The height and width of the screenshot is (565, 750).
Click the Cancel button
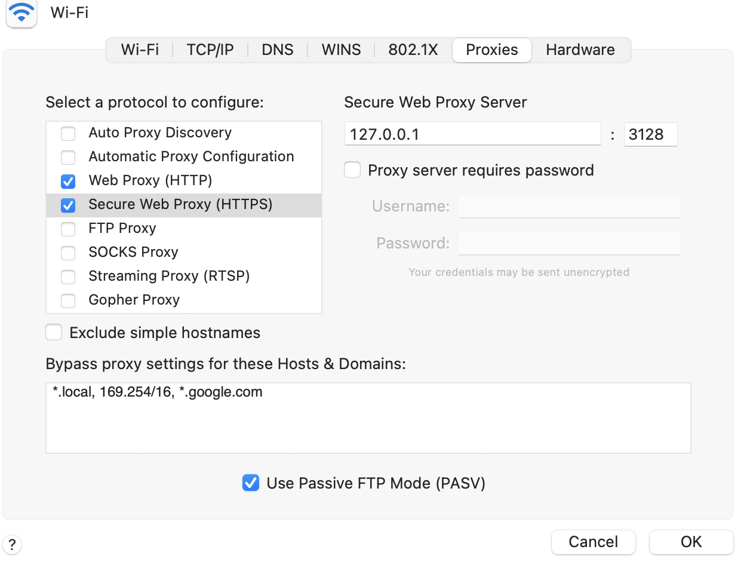593,542
